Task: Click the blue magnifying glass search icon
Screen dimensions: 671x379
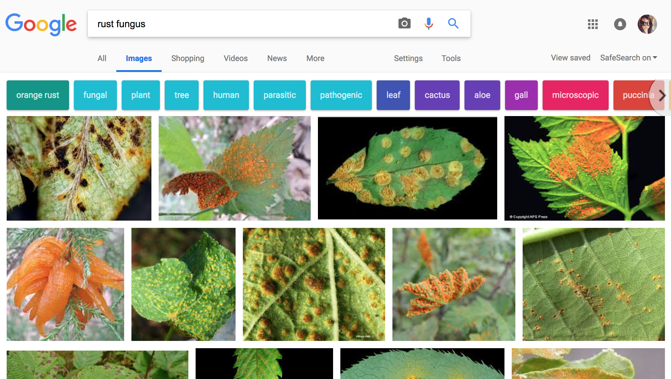Action: (x=453, y=23)
